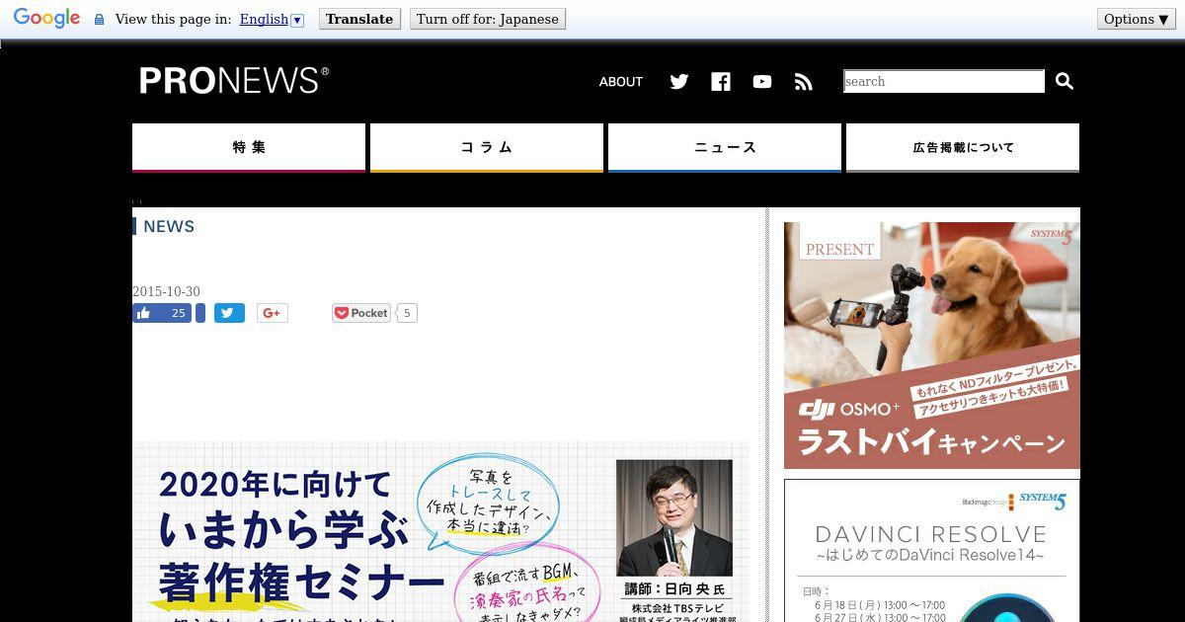Open the ニュース navigation tab
Screen dimensions: 1185x622
click(x=725, y=147)
